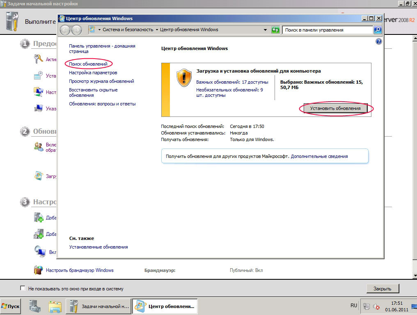Click scroll up arrow of background window

pos(415,39)
